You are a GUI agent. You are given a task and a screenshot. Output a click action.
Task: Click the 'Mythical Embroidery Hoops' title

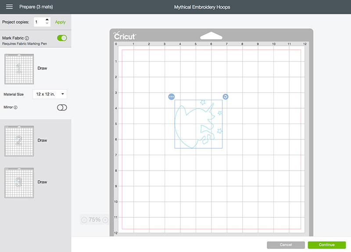tap(202, 7)
